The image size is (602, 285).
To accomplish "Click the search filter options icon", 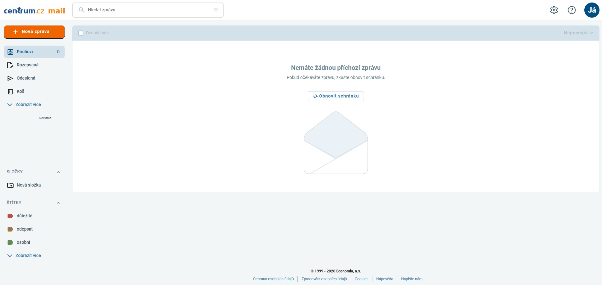I will (x=216, y=10).
